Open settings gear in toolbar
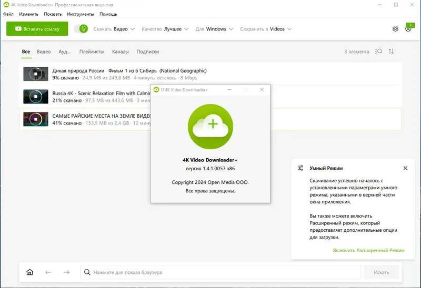Viewport: 421px width, 288px height. pos(395,29)
